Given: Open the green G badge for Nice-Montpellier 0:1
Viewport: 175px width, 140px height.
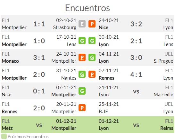Looking at the screenshot, I should point(82,91).
